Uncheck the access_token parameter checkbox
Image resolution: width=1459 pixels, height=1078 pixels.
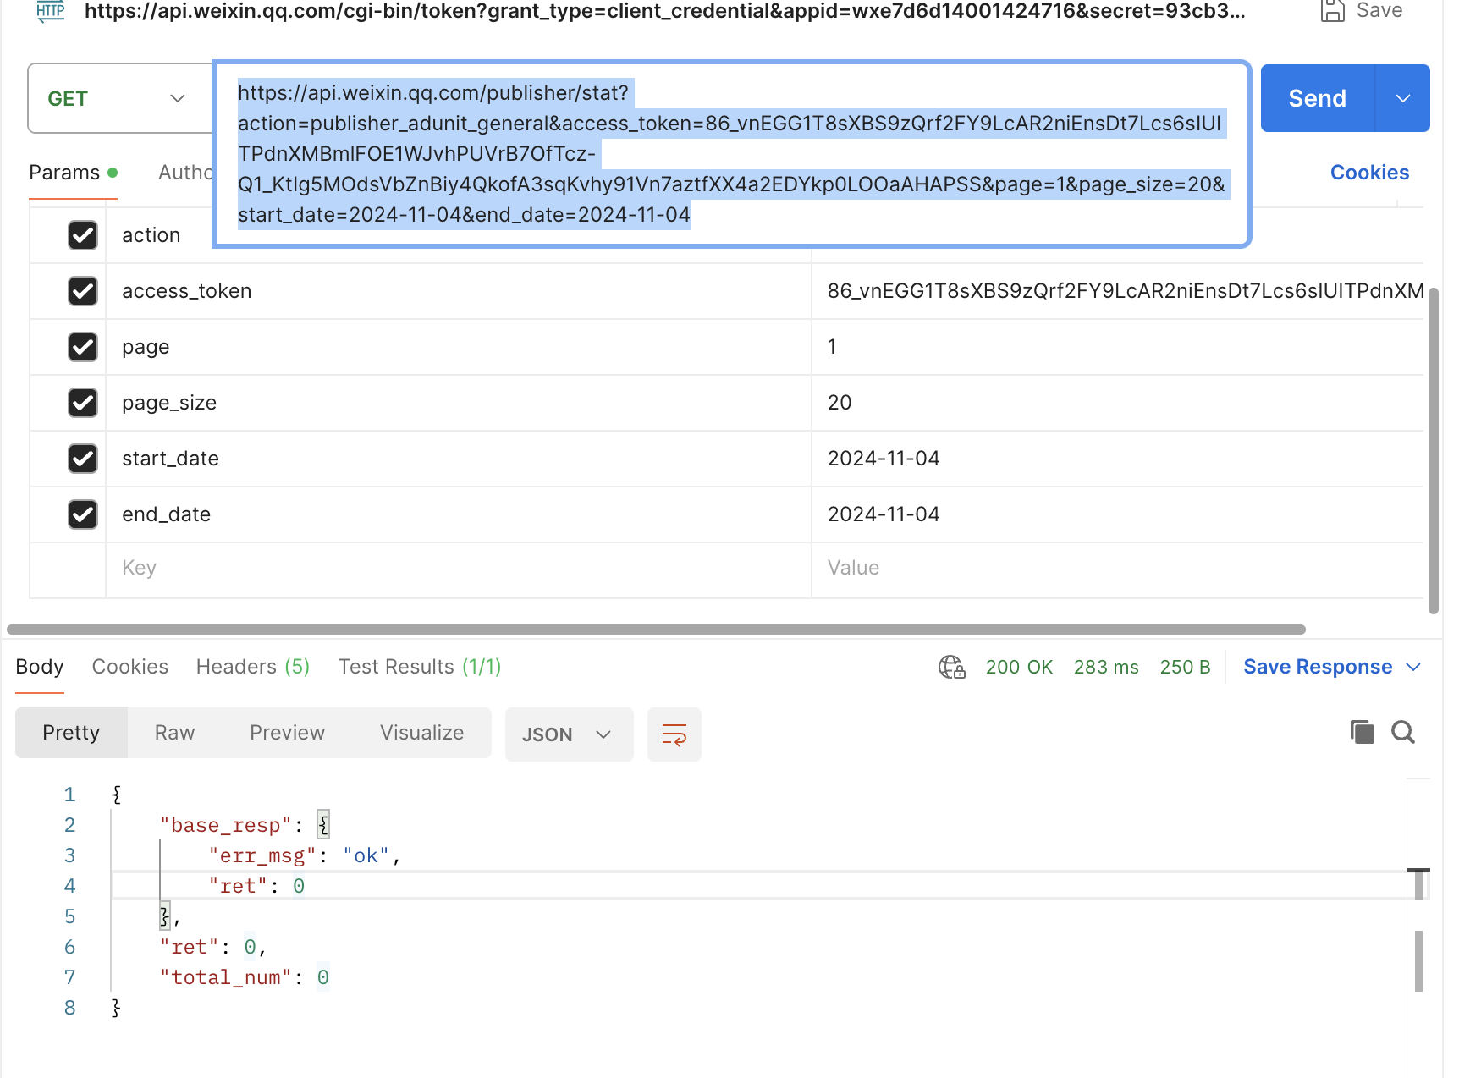tap(83, 291)
